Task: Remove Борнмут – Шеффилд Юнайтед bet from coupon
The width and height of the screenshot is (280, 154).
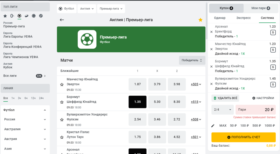Action: pyautogui.click(x=211, y=67)
